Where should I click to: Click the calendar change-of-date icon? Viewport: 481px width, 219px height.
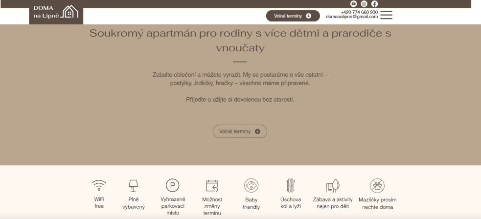(212, 186)
